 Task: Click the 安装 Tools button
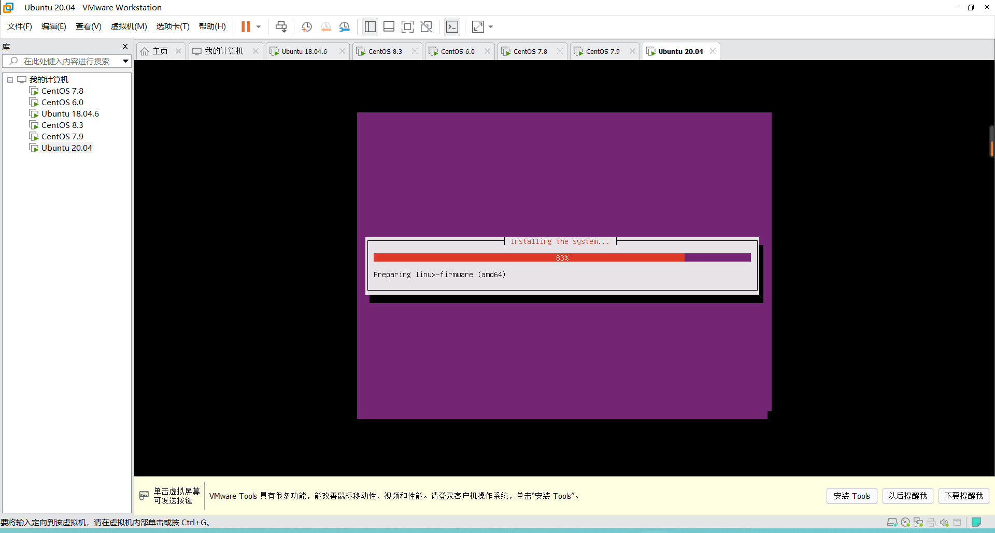[852, 496]
